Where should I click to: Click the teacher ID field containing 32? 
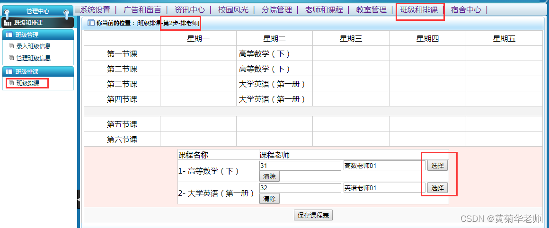click(300, 188)
